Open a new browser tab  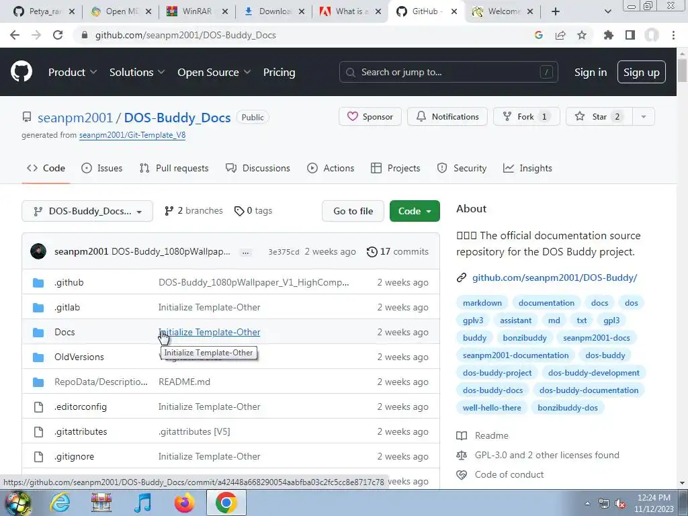556,11
